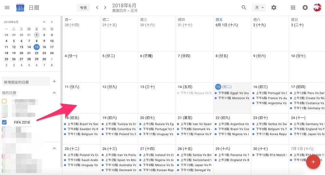Screen dimensions: 325x175
Task: Open 上午2點 Russia Vs Eg event
Action: (x=157, y=124)
